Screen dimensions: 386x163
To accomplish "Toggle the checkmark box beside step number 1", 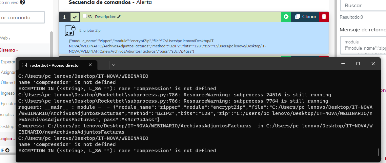I will click(x=75, y=17).
